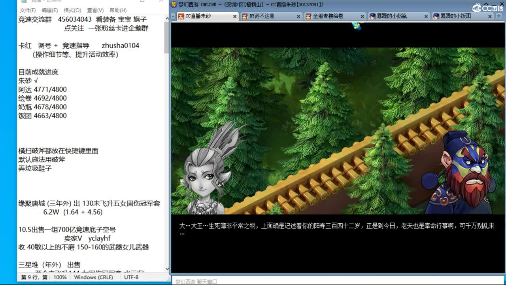Click the Notepad vertical scrollbar down arrow
506x285 pixels.
coord(166,269)
